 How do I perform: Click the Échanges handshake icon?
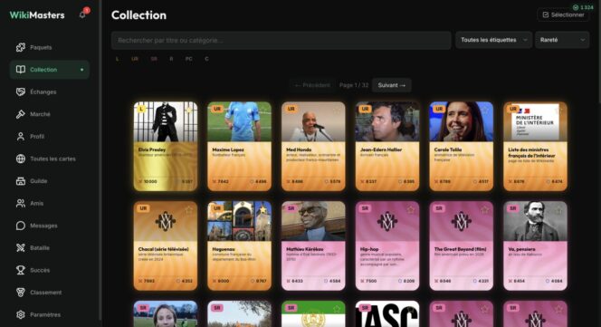(21, 91)
